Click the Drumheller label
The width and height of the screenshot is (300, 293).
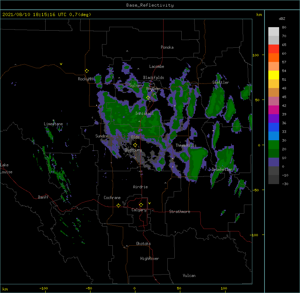pos(222,169)
